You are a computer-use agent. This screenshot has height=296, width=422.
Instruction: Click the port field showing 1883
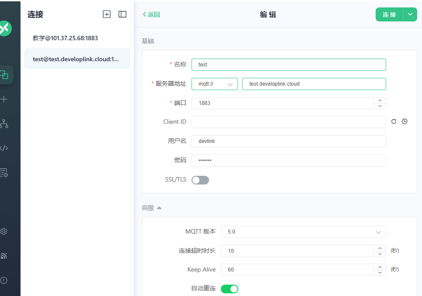point(282,103)
